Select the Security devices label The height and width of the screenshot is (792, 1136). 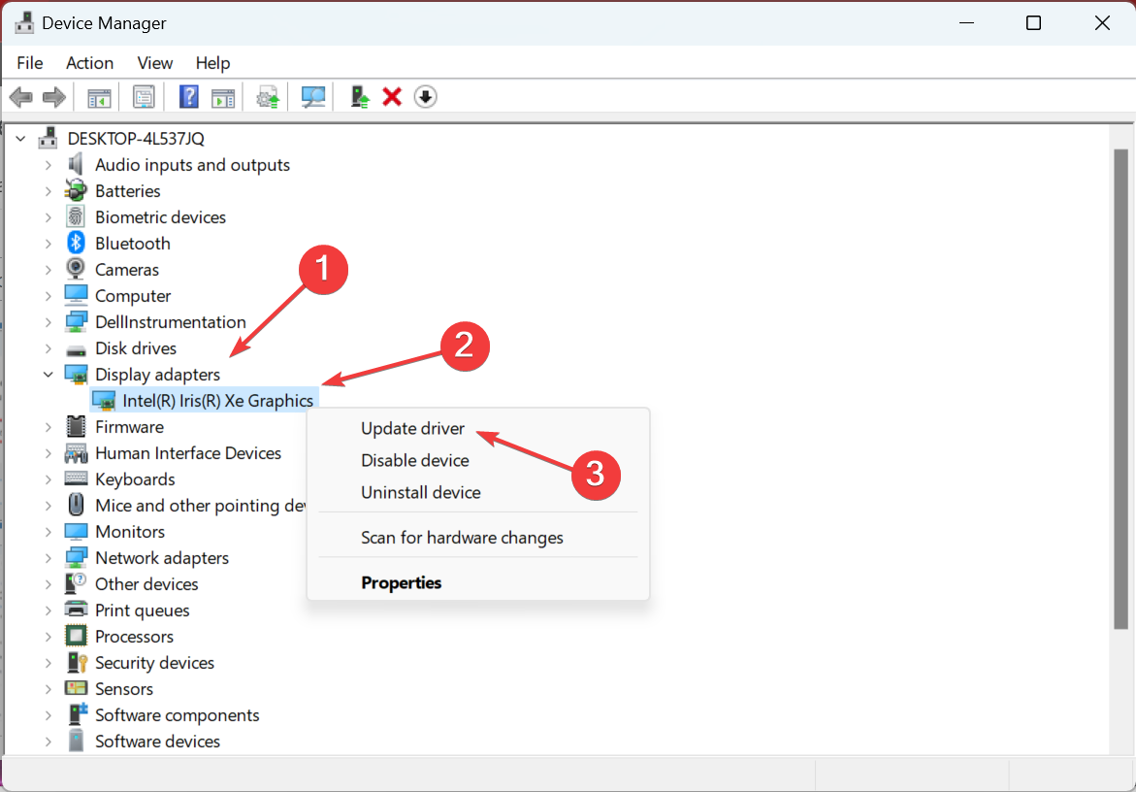(154, 663)
